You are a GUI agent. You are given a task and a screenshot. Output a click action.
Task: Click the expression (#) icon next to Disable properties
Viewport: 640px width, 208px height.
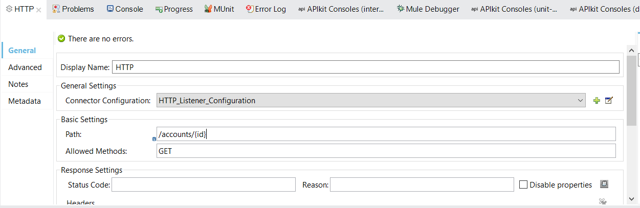[604, 184]
